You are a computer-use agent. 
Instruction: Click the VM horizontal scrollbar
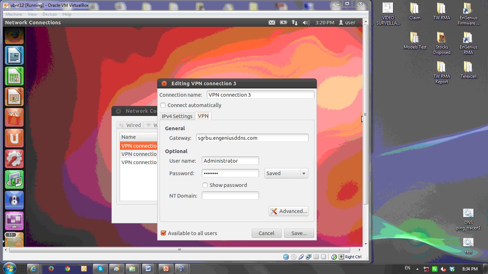point(180,250)
